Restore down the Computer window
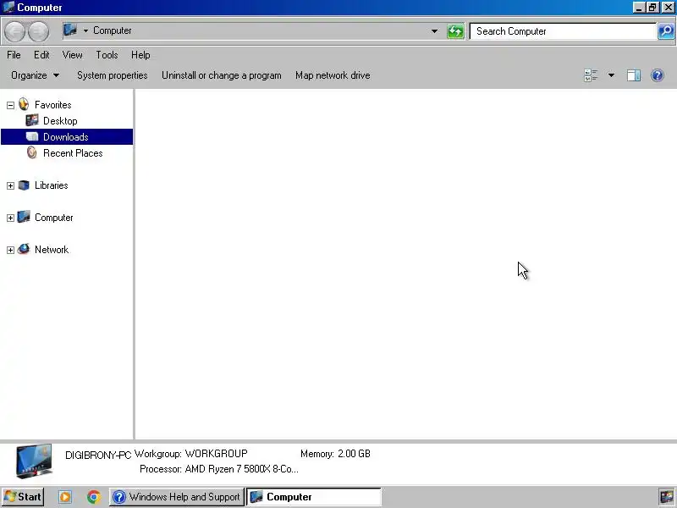This screenshot has height=508, width=677. pyautogui.click(x=652, y=8)
